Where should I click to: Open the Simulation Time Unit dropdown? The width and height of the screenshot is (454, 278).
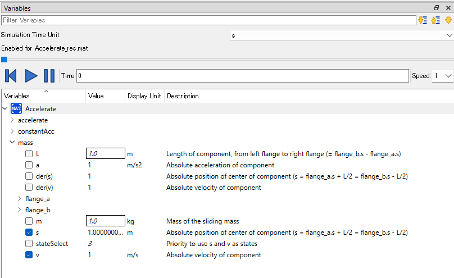click(x=342, y=35)
